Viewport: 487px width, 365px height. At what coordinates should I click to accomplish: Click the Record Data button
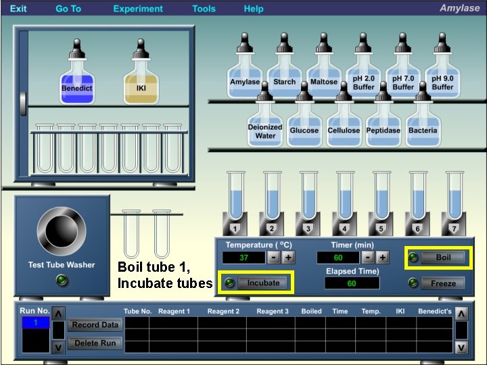tap(95, 325)
